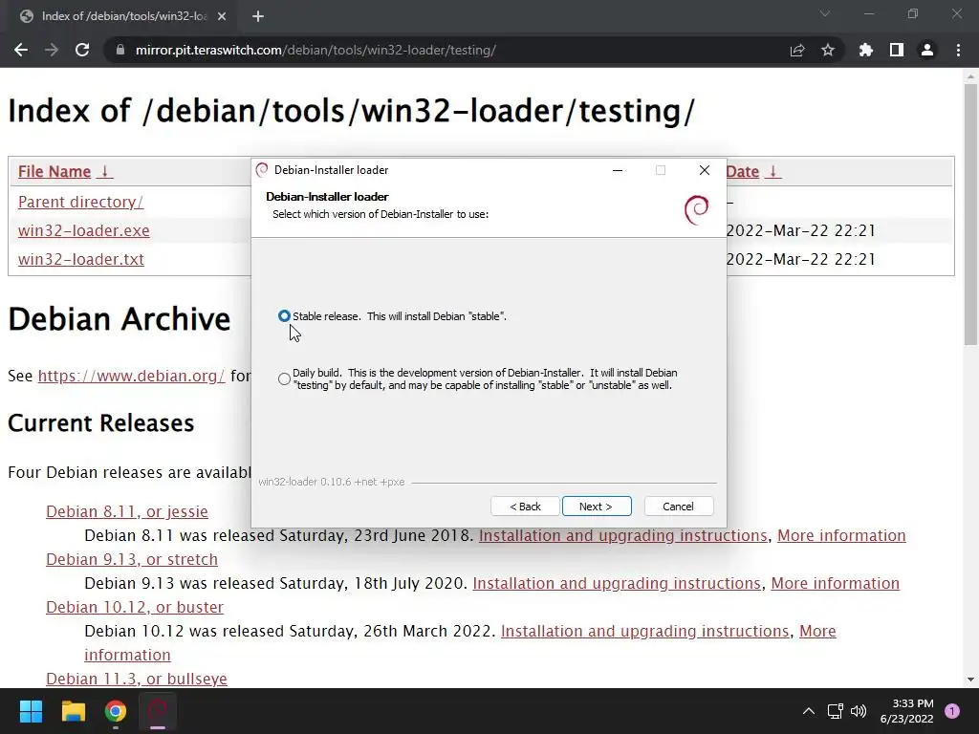Viewport: 979px width, 734px height.
Task: Click the Next button in the installer
Action: pos(597,507)
